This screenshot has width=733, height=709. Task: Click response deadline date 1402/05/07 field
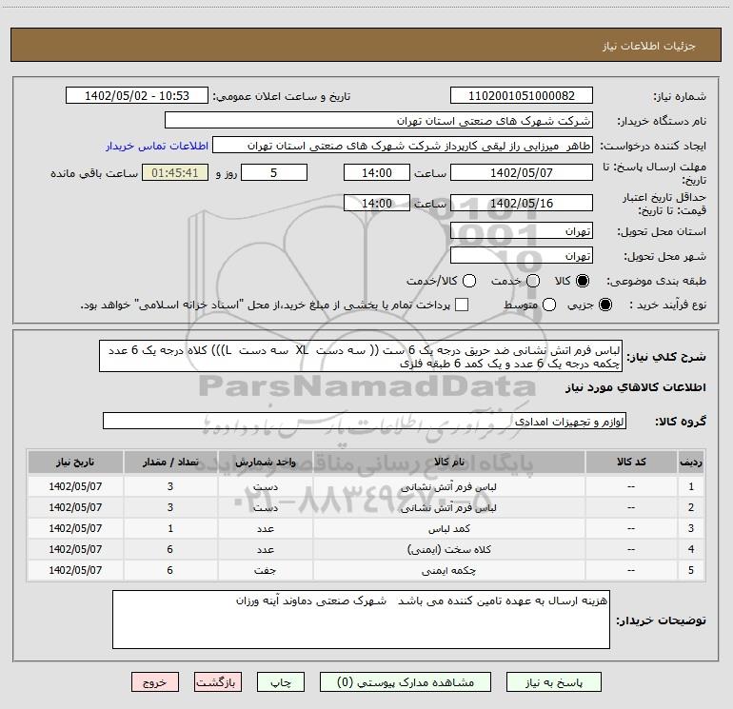point(522,172)
